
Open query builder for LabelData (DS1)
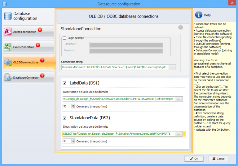(x=179, y=99)
